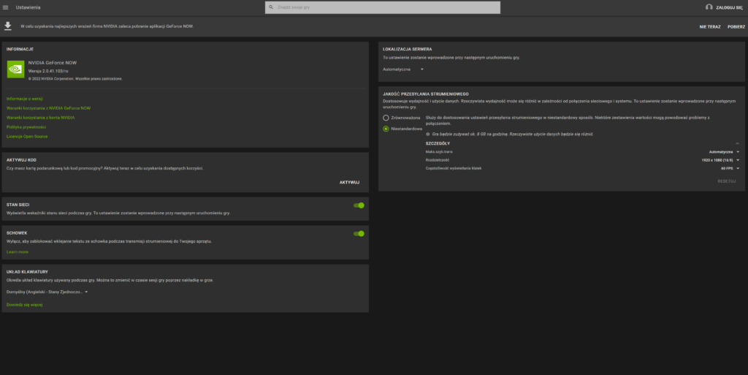Open Warunki korzystania z NVIDIA GeForce NOW
The width and height of the screenshot is (748, 375).
[49, 108]
